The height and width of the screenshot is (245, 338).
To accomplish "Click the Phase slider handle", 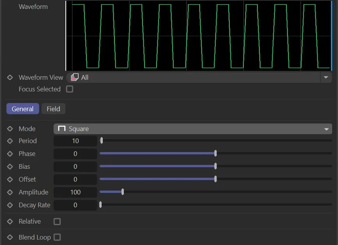I will 215,153.
